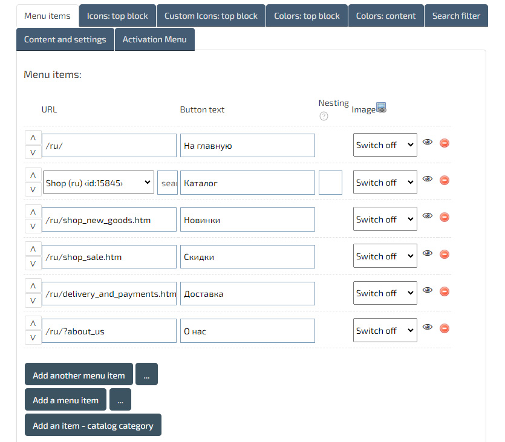505x442 pixels.
Task: Move the Новинки row up
Action: pos(33,212)
